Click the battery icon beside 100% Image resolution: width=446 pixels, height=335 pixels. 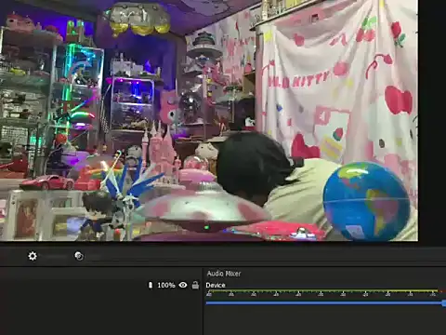(151, 285)
